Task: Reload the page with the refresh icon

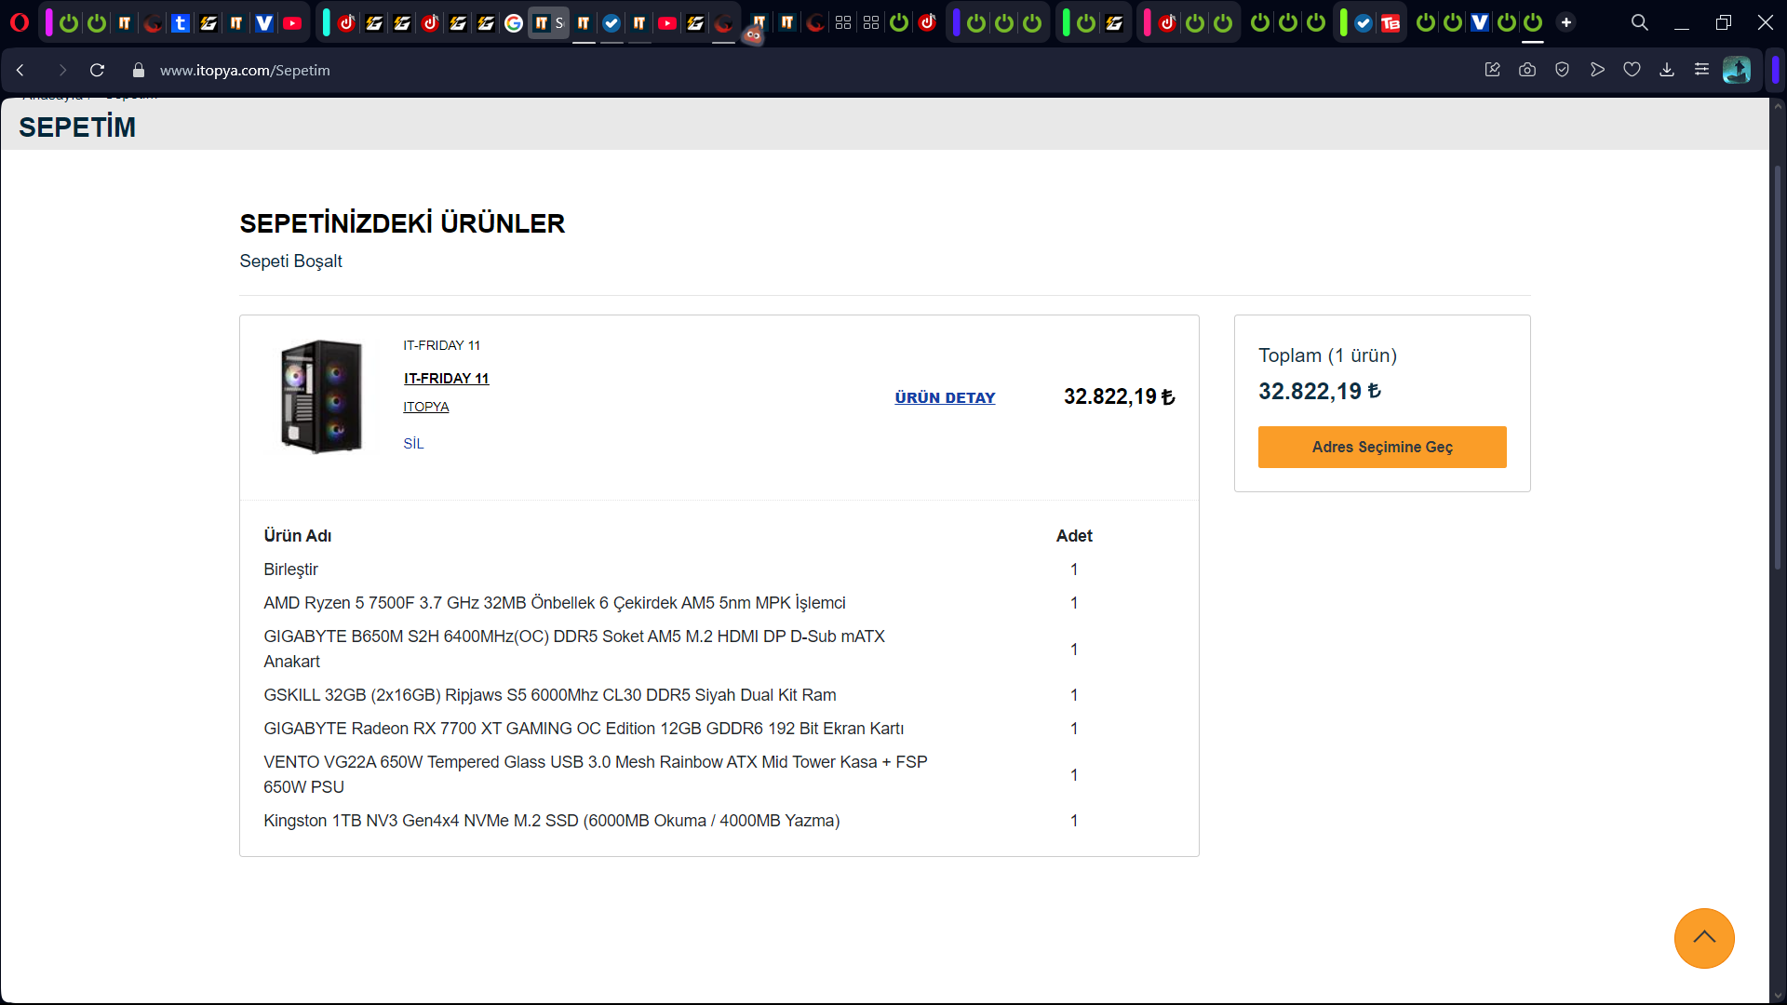Action: pos(97,70)
